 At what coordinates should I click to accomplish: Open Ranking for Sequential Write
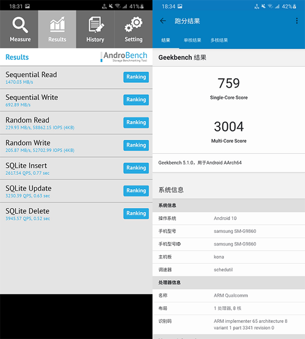tap(136, 100)
